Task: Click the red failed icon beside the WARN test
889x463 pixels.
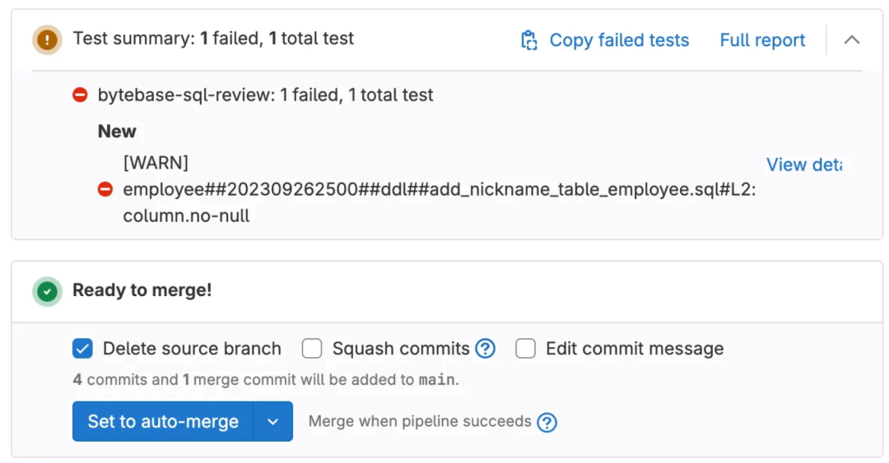Action: pyautogui.click(x=105, y=190)
